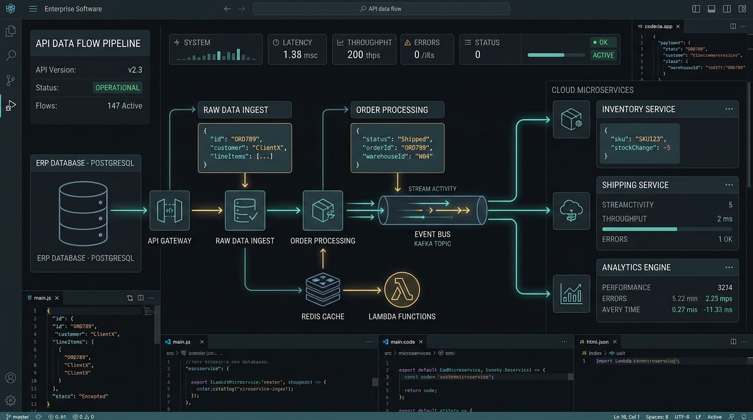The width and height of the screenshot is (753, 420).
Task: Open customize layout icon in title bar
Action: tap(742, 9)
